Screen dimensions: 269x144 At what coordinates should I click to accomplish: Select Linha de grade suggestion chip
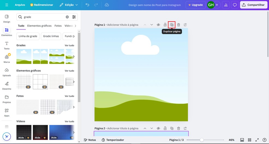[x=28, y=36]
